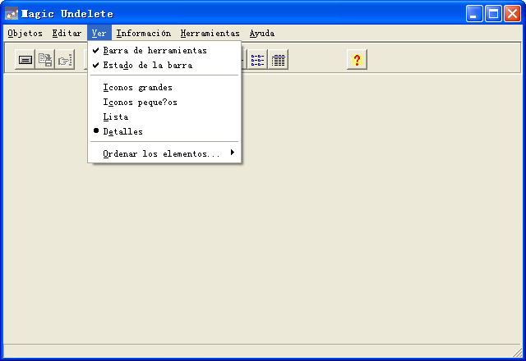
Task: Open the 'Ayuda' menu
Action: tap(262, 34)
